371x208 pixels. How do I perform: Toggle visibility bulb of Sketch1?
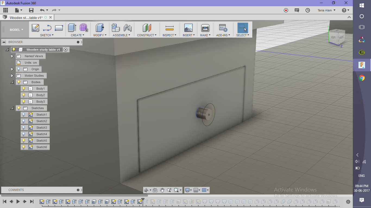(24, 115)
